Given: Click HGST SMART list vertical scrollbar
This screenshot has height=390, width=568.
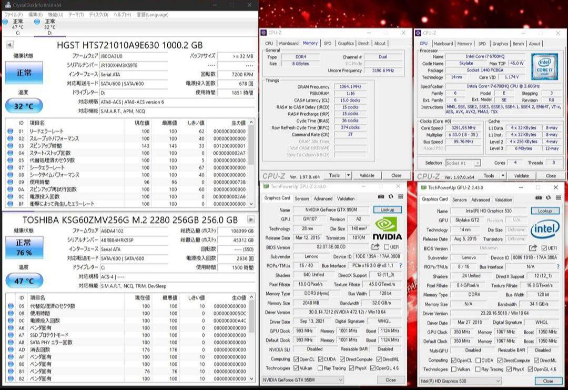Looking at the screenshot, I should point(252,163).
